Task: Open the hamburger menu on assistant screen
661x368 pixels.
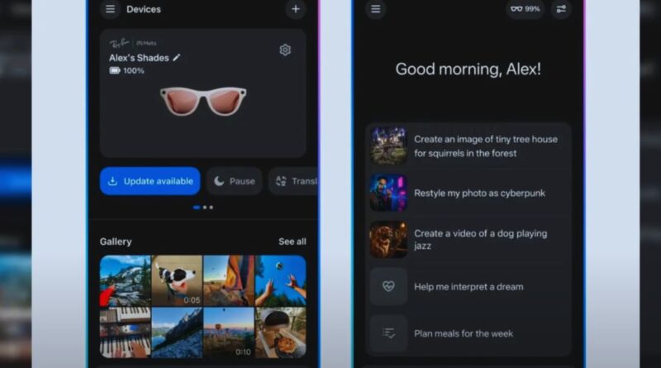Action: (x=376, y=9)
